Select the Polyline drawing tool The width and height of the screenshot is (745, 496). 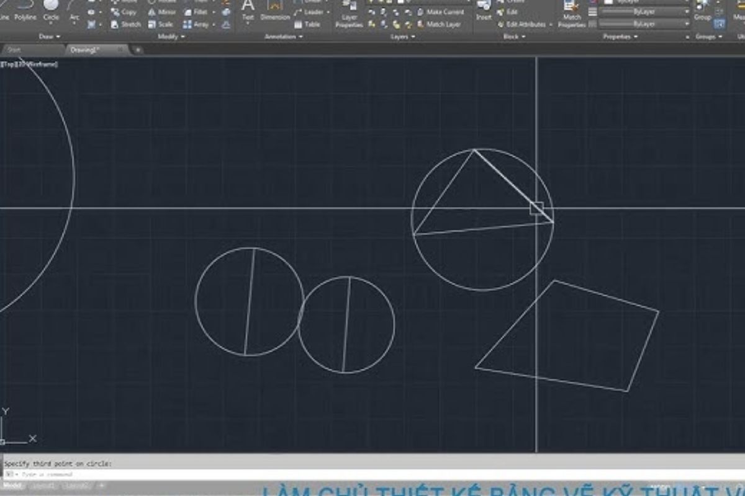pyautogui.click(x=25, y=11)
